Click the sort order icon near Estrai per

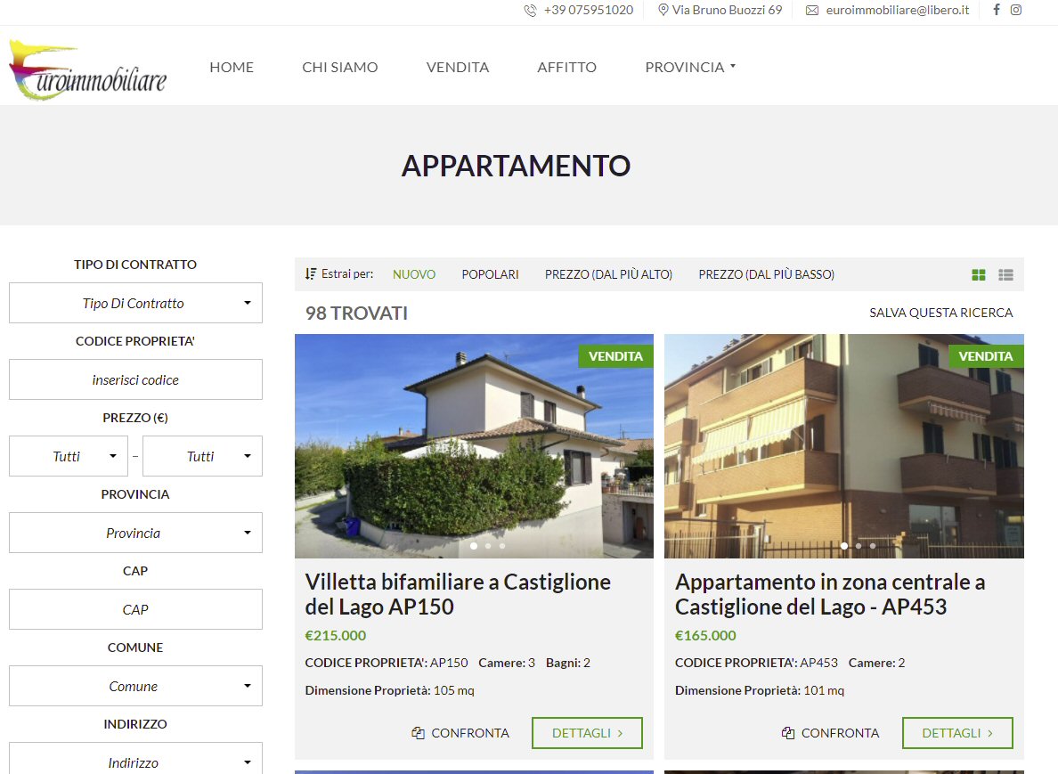click(311, 274)
